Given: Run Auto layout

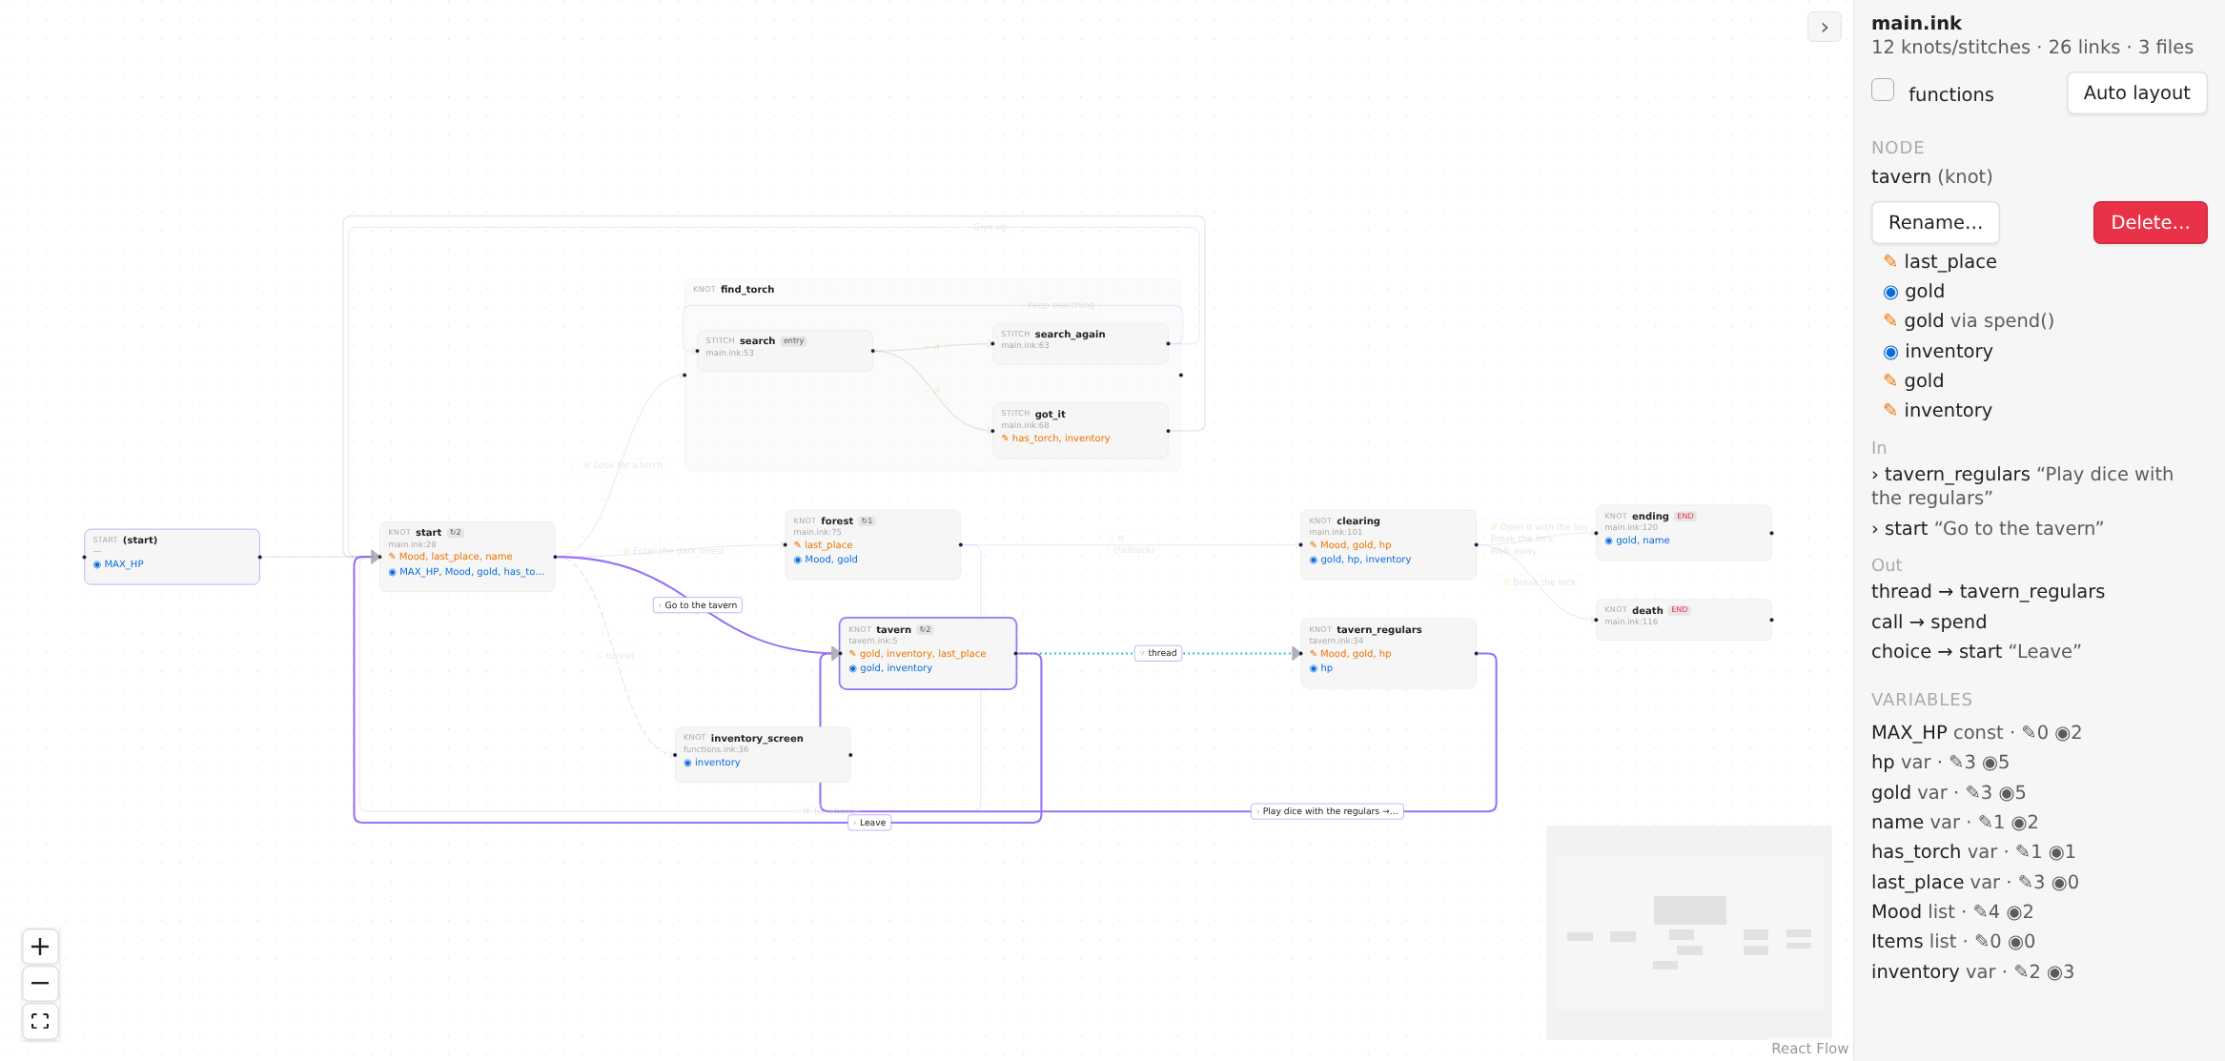Looking at the screenshot, I should pos(2136,93).
